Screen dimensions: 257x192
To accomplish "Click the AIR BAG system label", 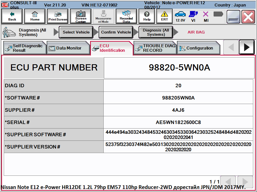I will [196, 32].
